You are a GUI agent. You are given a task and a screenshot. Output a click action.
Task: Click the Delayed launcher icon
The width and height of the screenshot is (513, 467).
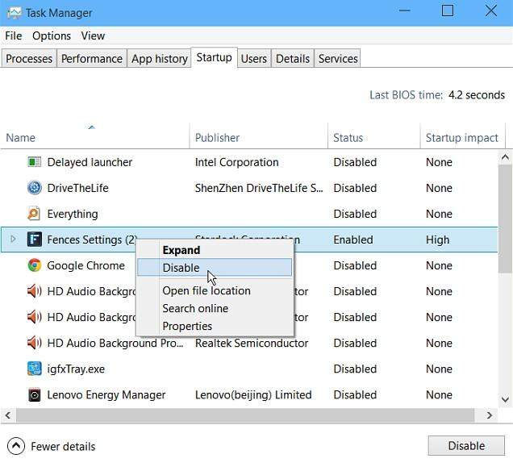(x=35, y=162)
